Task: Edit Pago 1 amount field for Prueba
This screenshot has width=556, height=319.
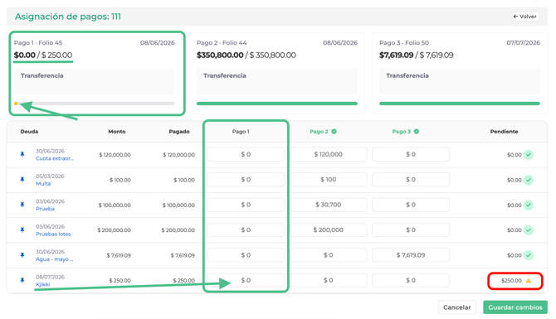Action: pyautogui.click(x=246, y=205)
